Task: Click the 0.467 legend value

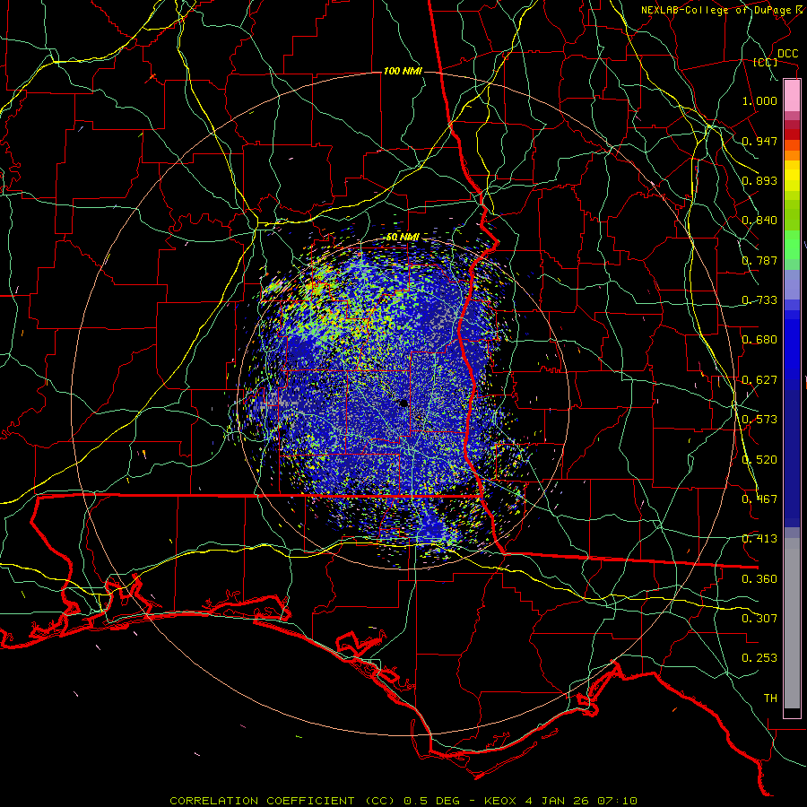Action: point(759,499)
